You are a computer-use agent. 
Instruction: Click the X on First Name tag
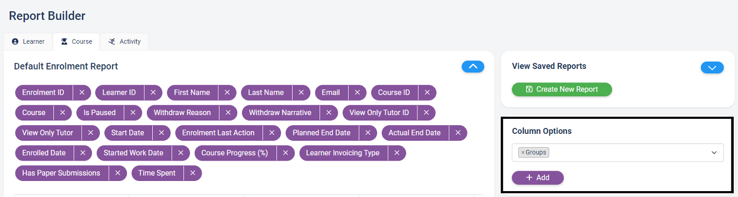pyautogui.click(x=227, y=93)
